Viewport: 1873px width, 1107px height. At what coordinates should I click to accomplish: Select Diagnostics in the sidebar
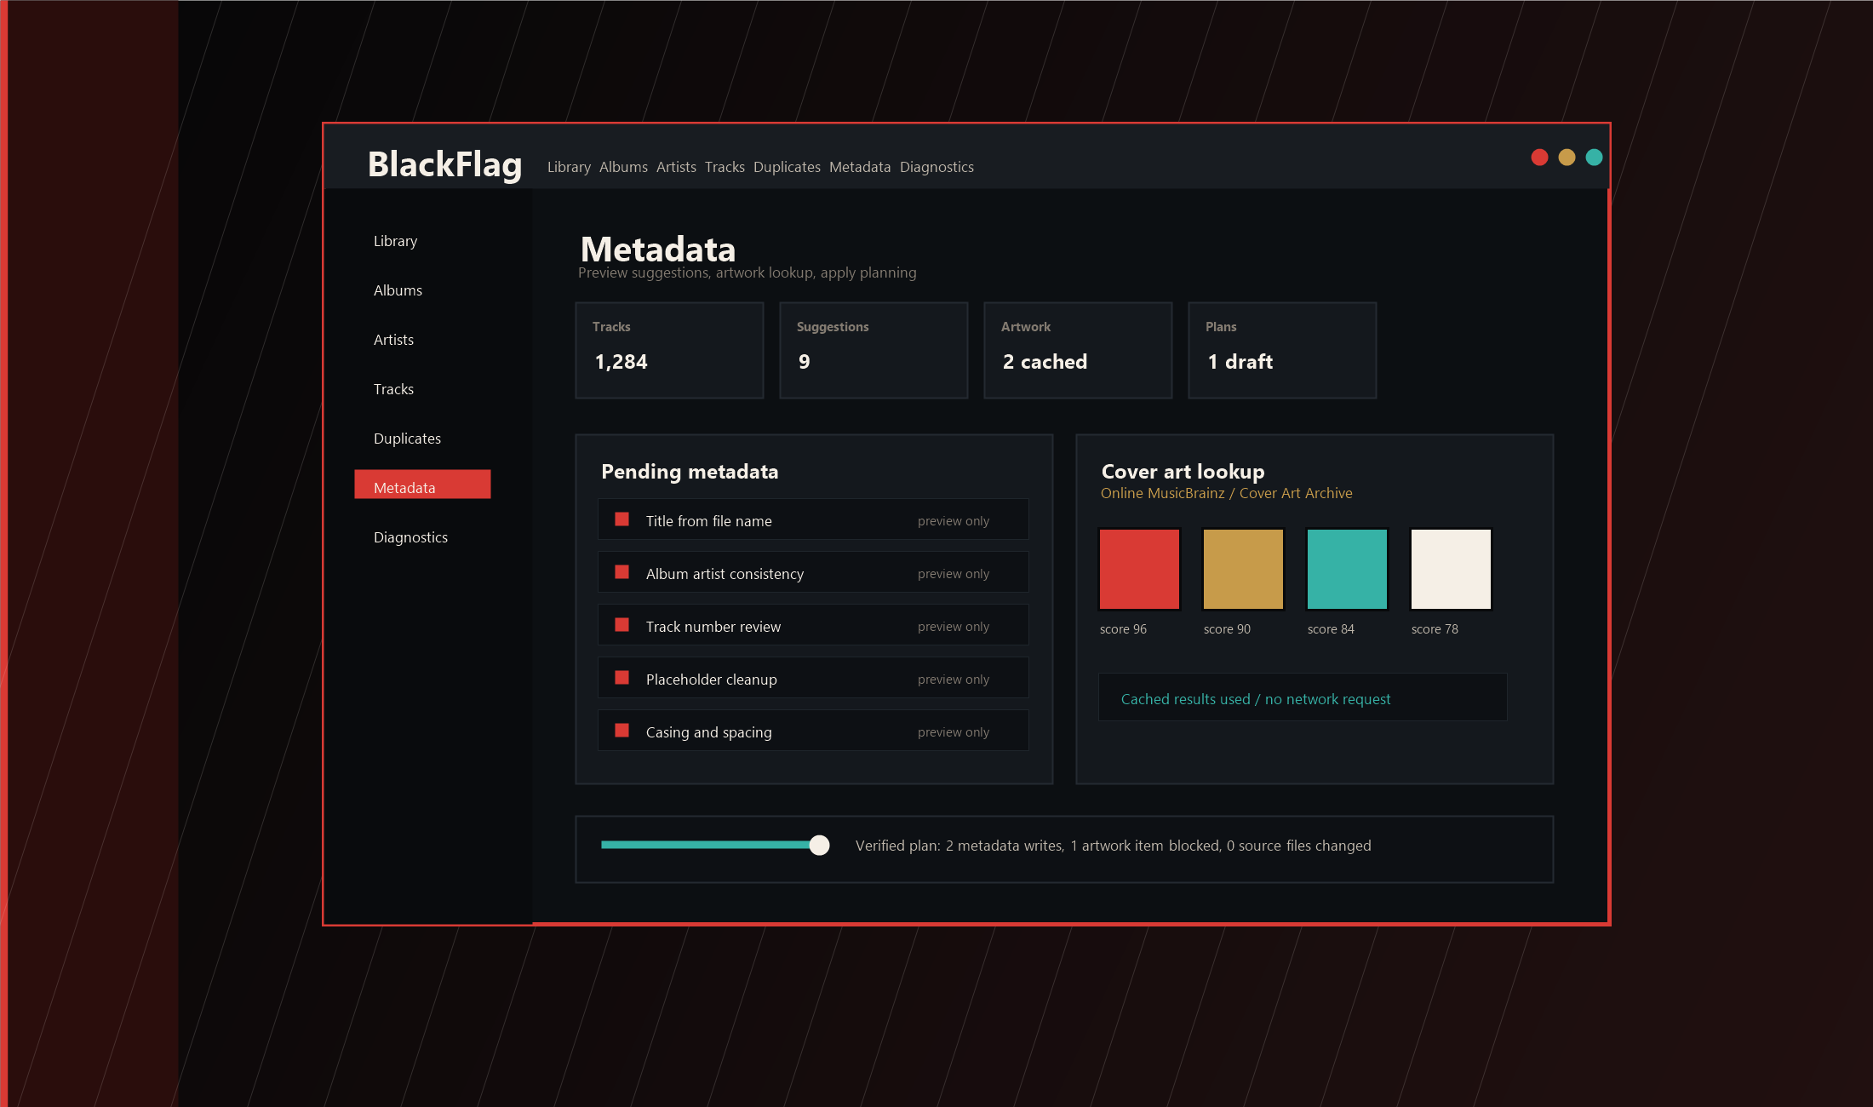pos(410,537)
